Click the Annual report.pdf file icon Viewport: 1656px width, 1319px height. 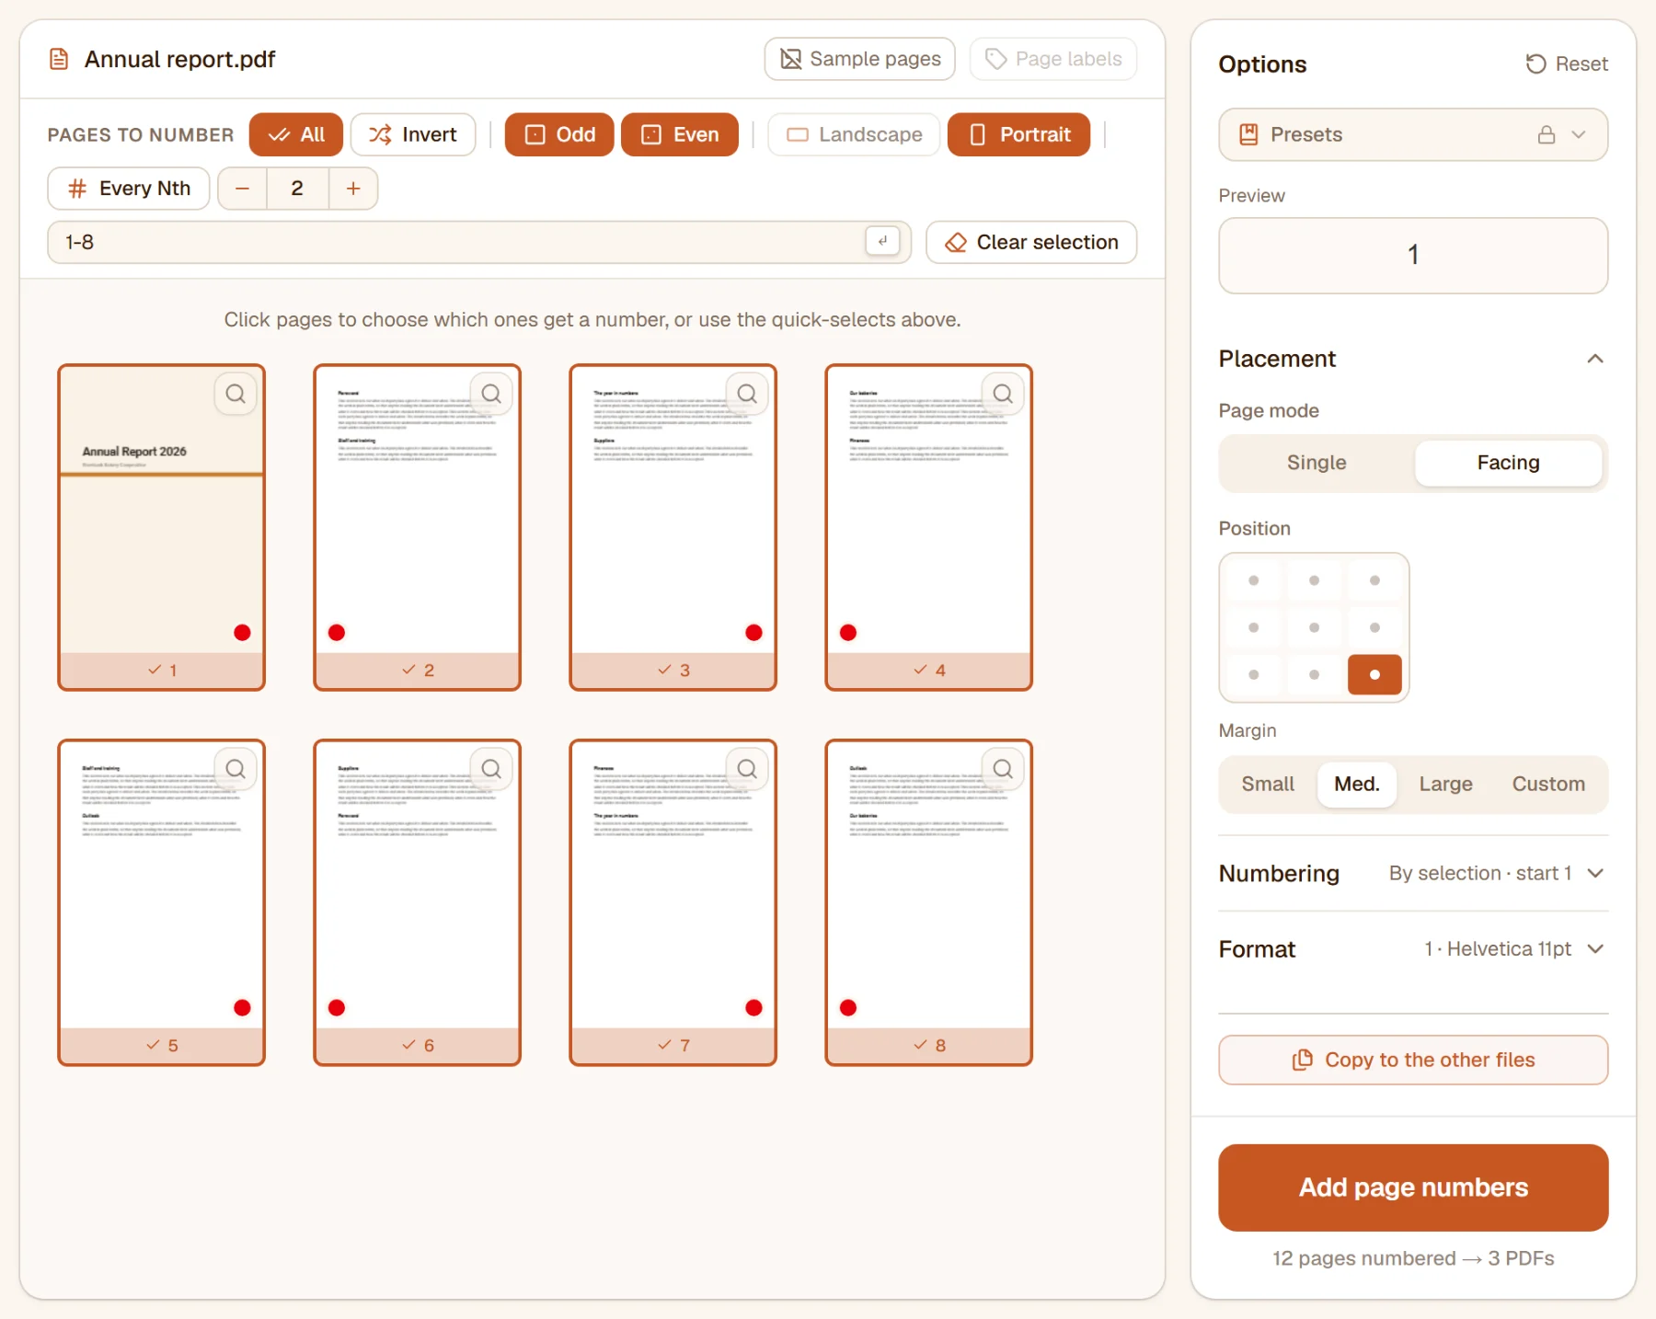[59, 60]
